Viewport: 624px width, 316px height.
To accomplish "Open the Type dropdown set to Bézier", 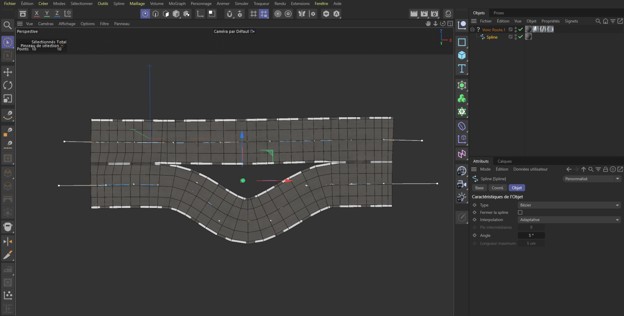I will pyautogui.click(x=569, y=205).
